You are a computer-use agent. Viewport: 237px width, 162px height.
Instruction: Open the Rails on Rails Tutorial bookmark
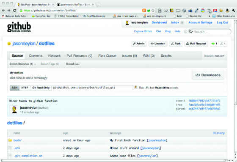[x=15, y=16]
